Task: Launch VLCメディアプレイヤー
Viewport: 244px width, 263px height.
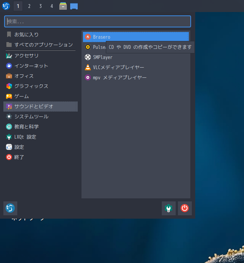Action: click(x=136, y=67)
